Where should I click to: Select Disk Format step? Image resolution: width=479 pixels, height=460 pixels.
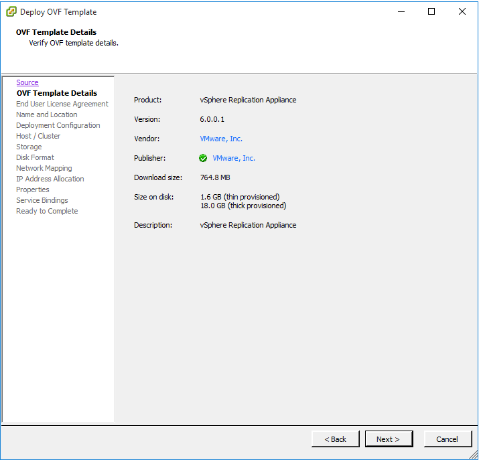[35, 157]
